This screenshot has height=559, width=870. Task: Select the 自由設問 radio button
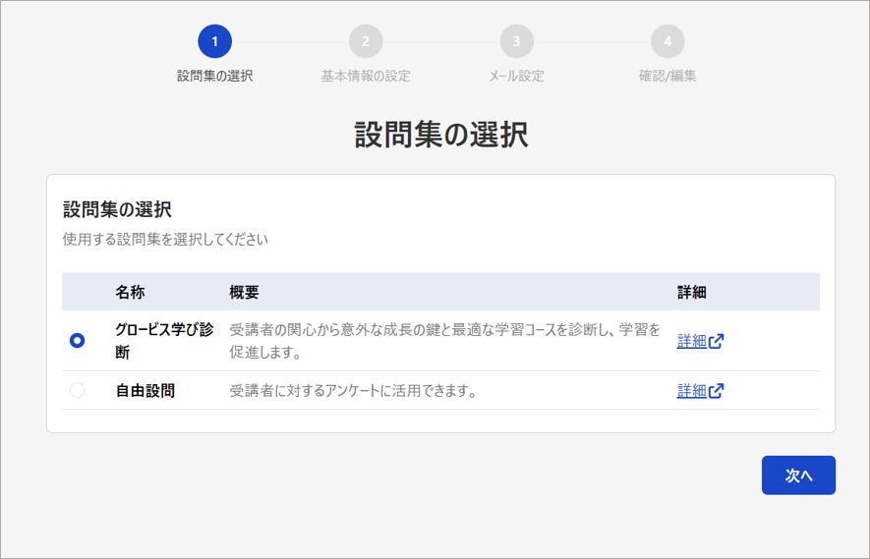pyautogui.click(x=77, y=390)
